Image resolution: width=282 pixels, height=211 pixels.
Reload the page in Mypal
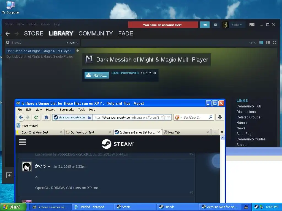pyautogui.click(x=36, y=117)
